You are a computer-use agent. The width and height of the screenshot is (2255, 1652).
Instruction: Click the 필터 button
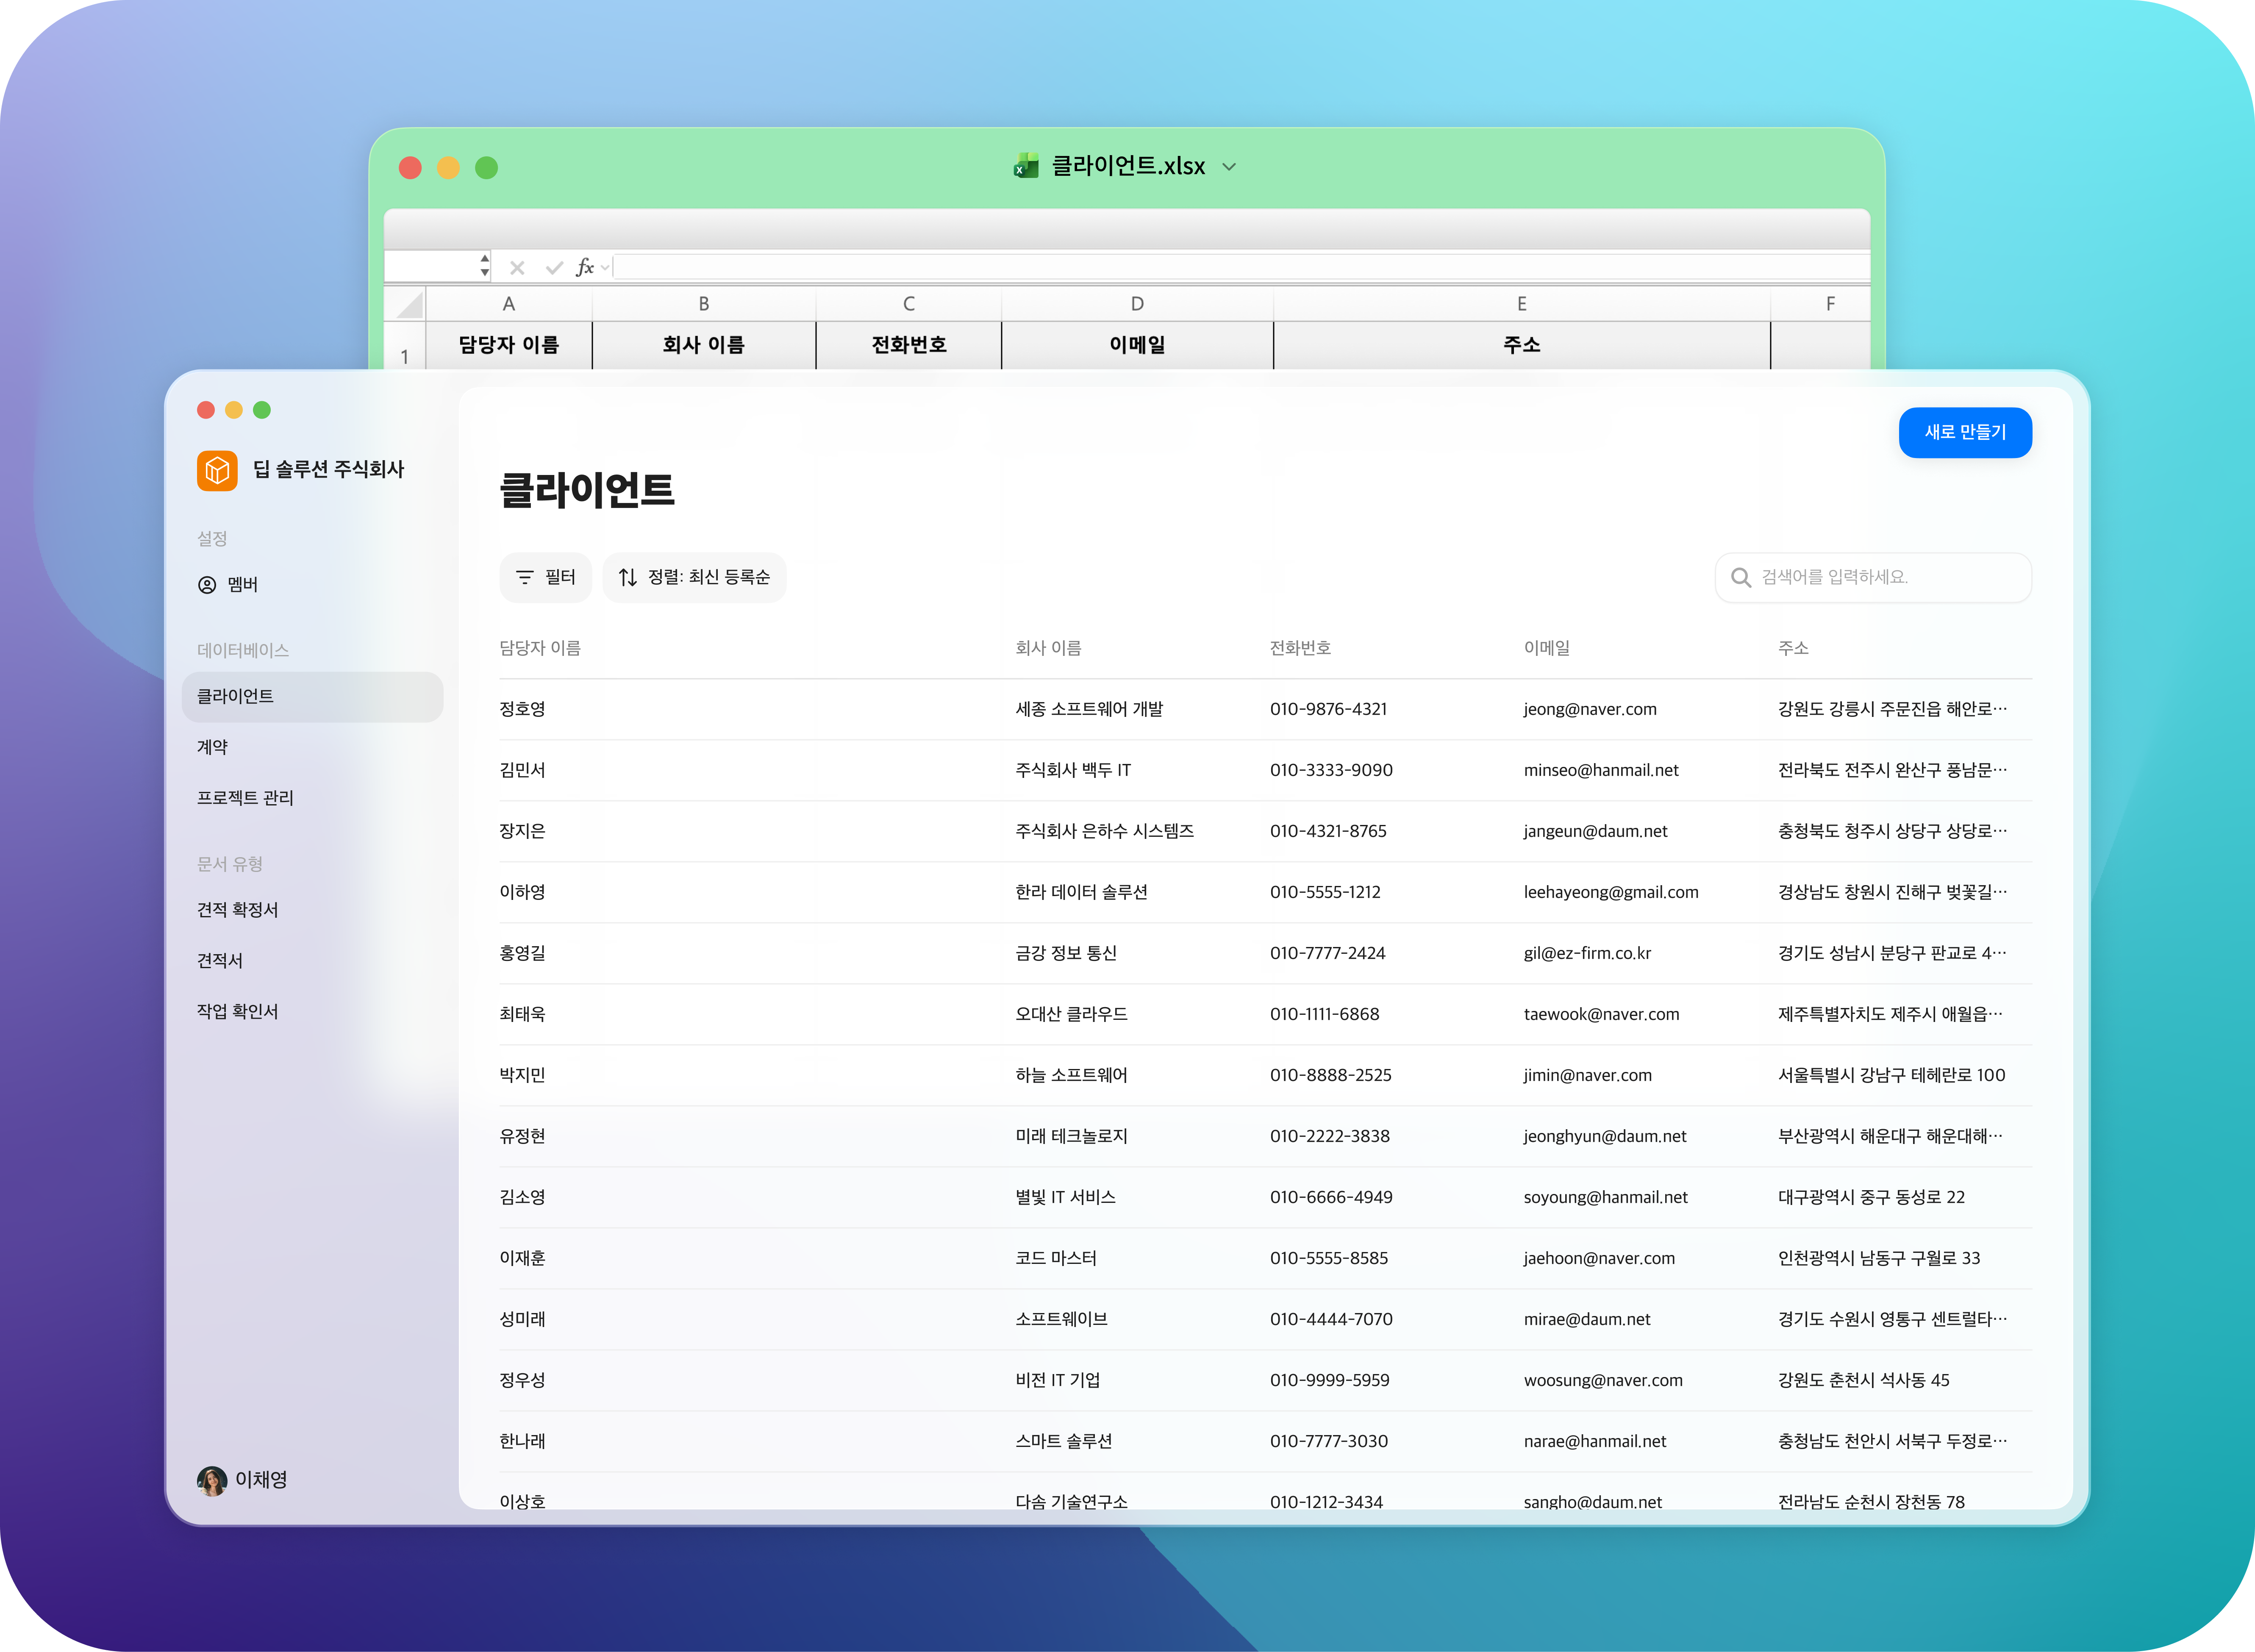pyautogui.click(x=546, y=578)
